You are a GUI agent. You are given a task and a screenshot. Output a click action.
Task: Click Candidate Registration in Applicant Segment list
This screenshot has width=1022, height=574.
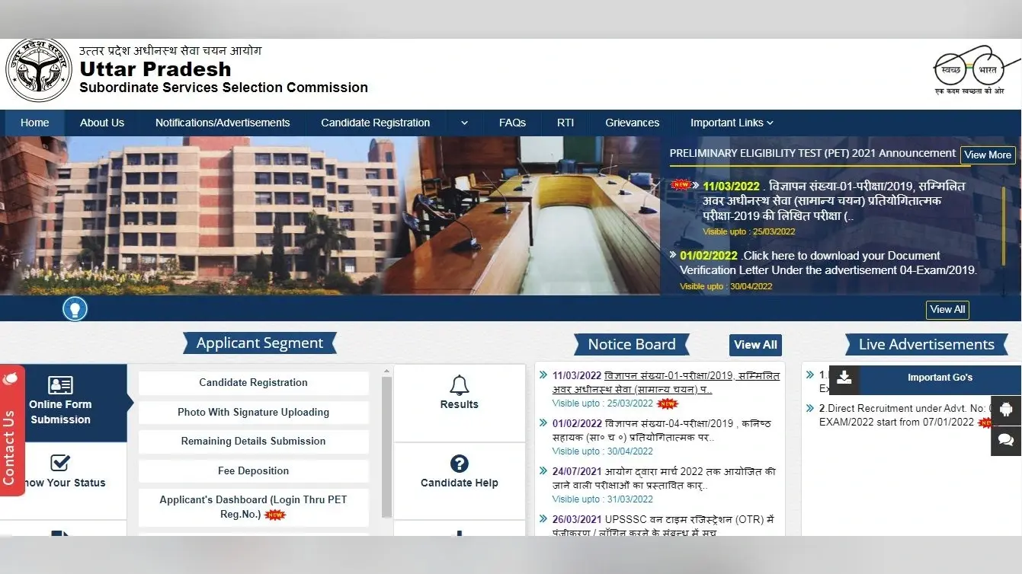[x=253, y=383]
